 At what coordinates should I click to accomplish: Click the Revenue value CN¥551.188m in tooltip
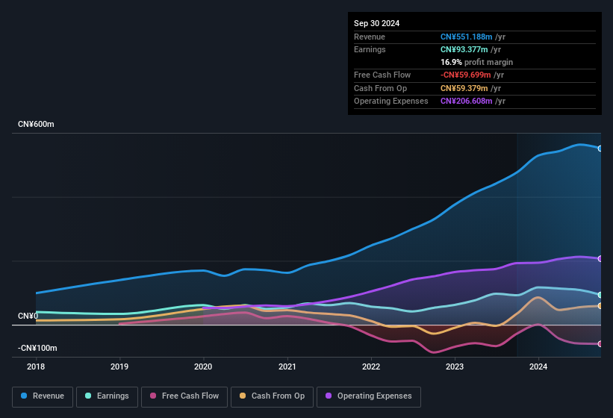coord(466,37)
